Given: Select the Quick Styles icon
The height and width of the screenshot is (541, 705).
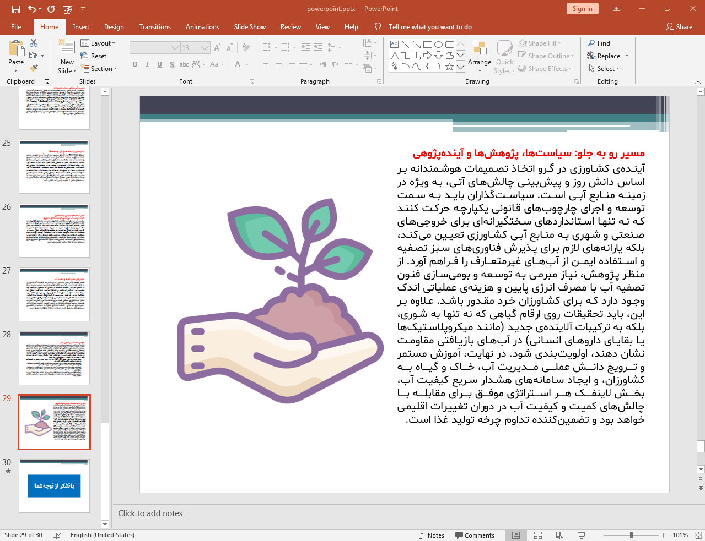Looking at the screenshot, I should (x=504, y=56).
